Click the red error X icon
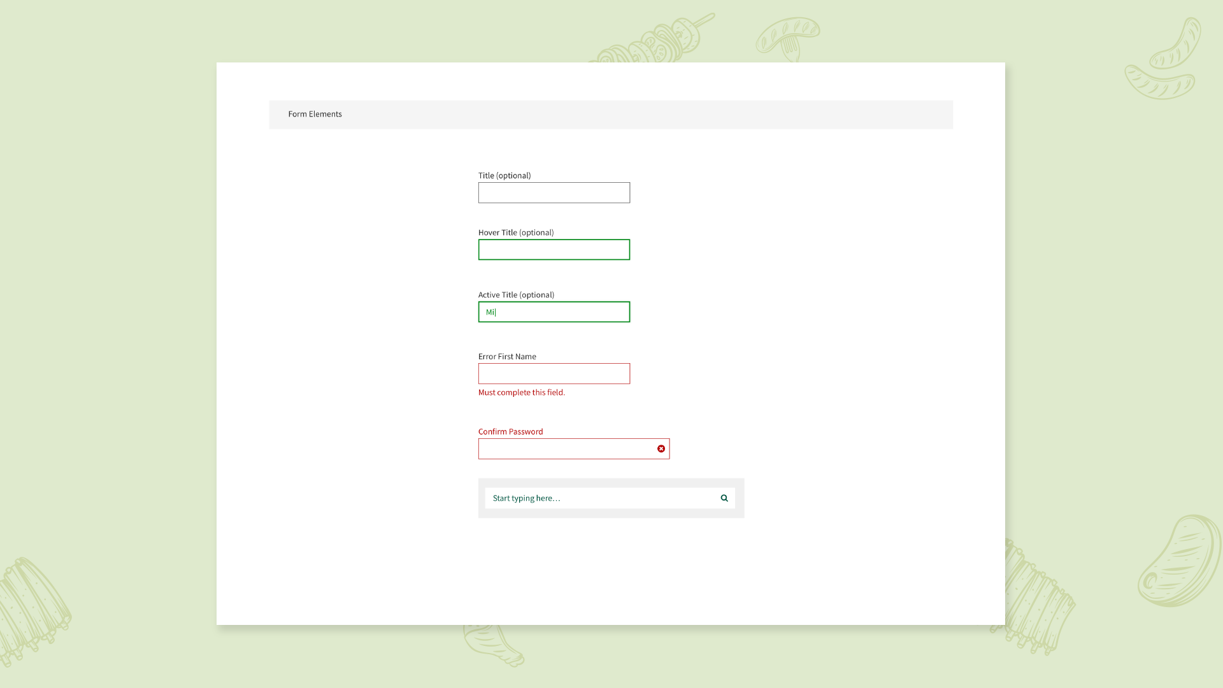The height and width of the screenshot is (688, 1223). tap(661, 449)
